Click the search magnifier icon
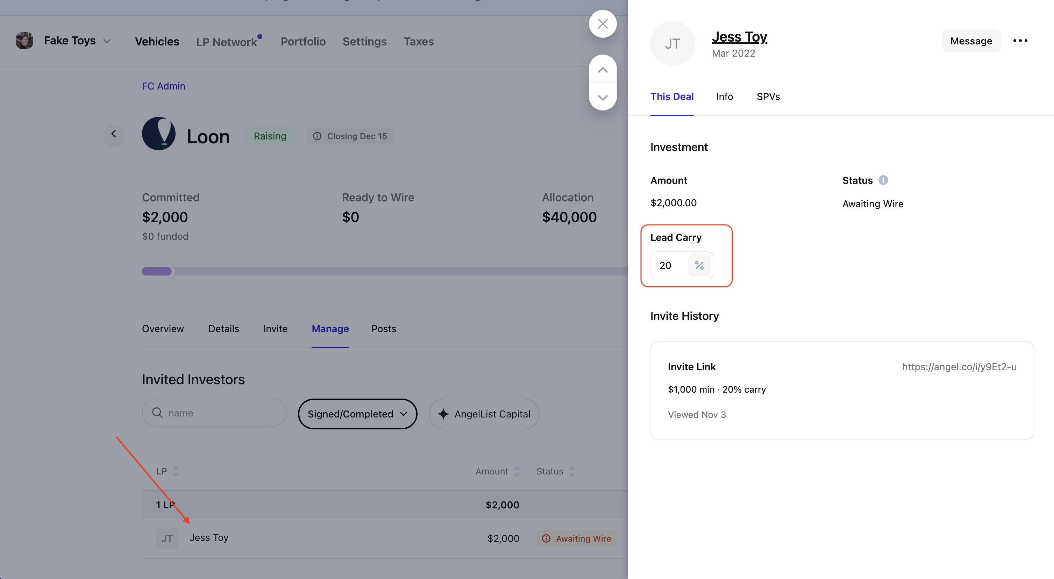Screen dimensions: 1054x579 157,413
